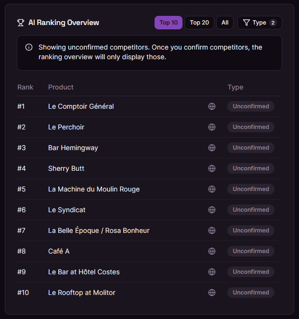Select product name Le Comptoir Général
The width and height of the screenshot is (299, 319).
[x=81, y=106]
